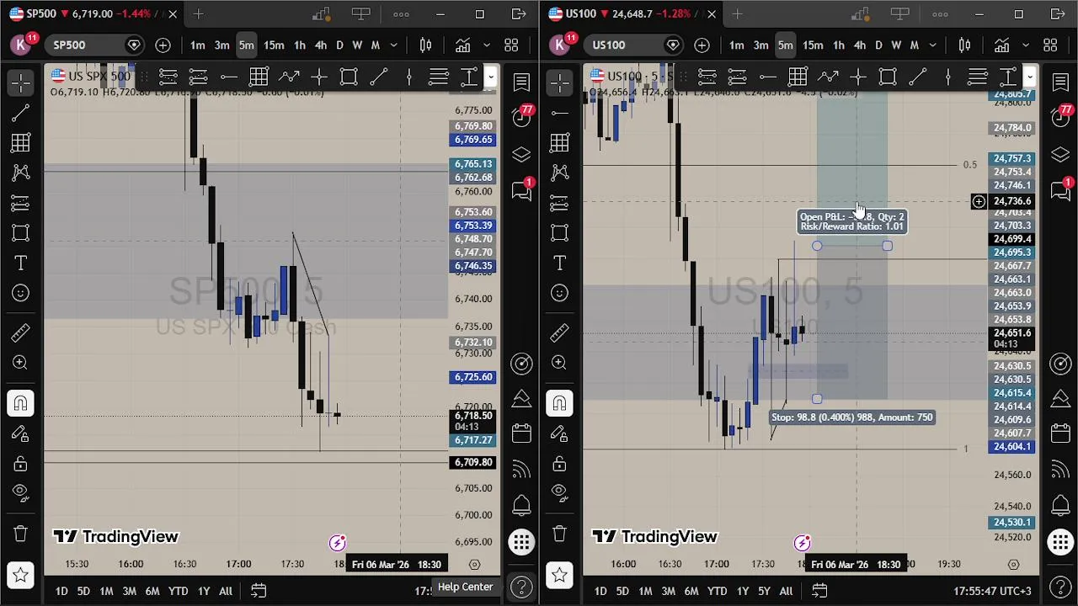Toggle favorites star toolbar in SP500 window

[x=21, y=576]
